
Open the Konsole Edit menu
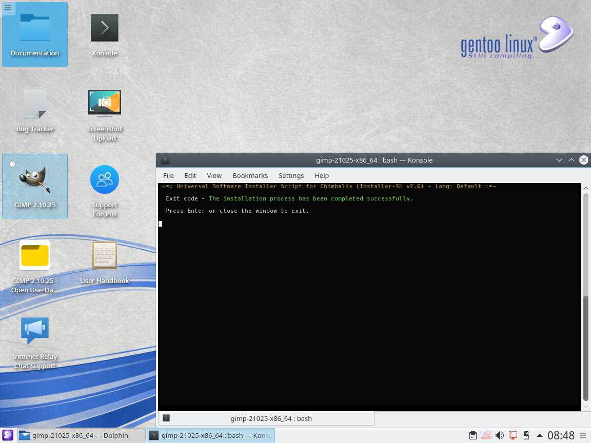pyautogui.click(x=190, y=175)
